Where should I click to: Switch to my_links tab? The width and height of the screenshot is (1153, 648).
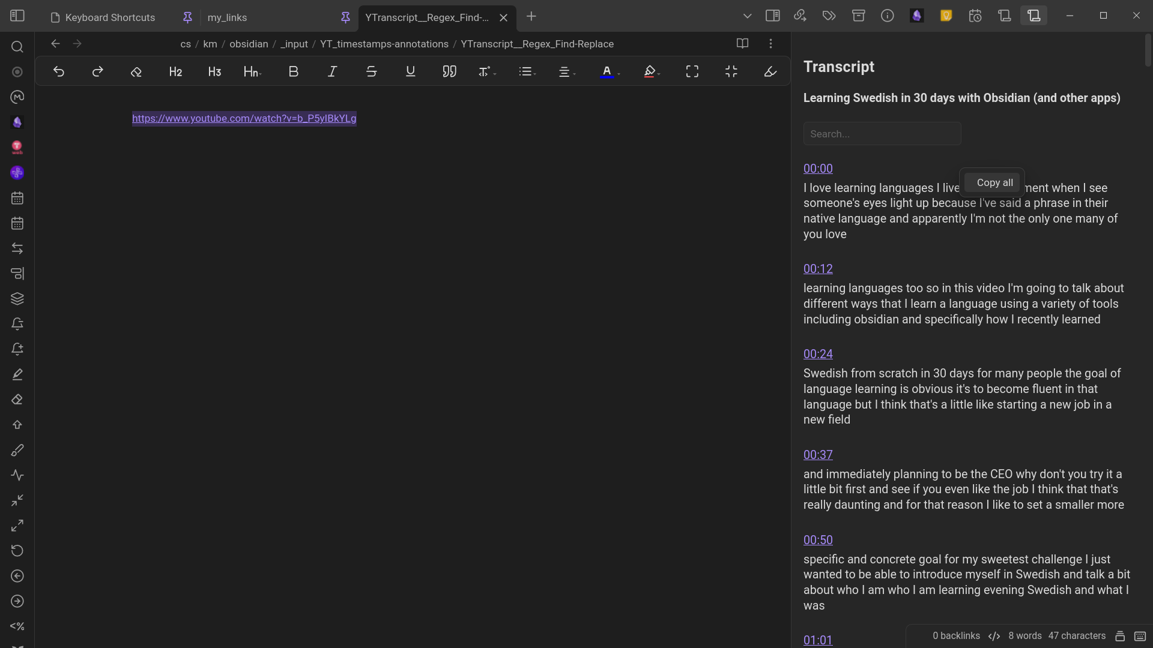[x=227, y=17]
